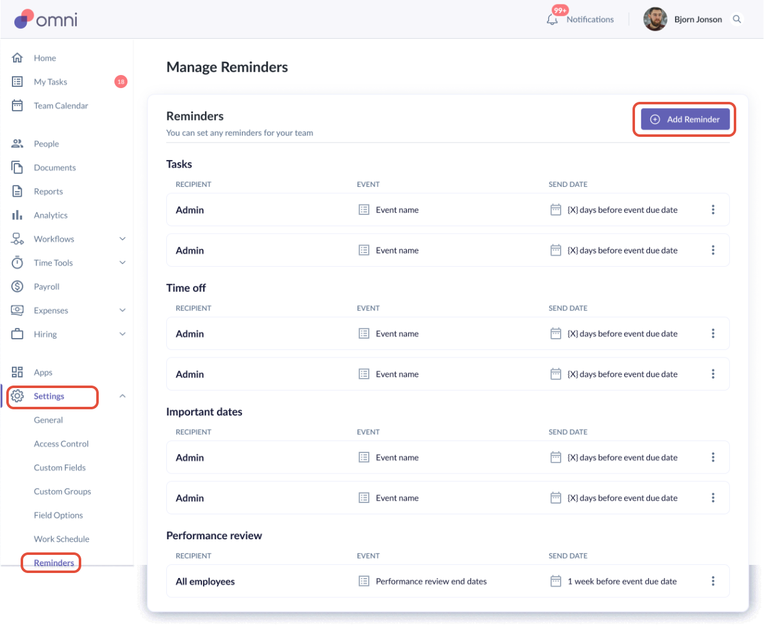765x628 pixels.
Task: Click Bjorn Jonson's profile avatar
Action: 655,19
